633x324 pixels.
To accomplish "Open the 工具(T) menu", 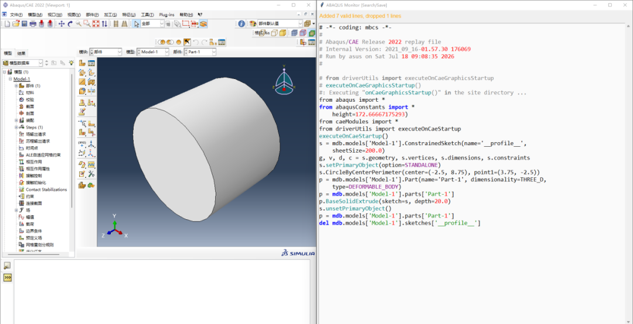I will [x=147, y=15].
